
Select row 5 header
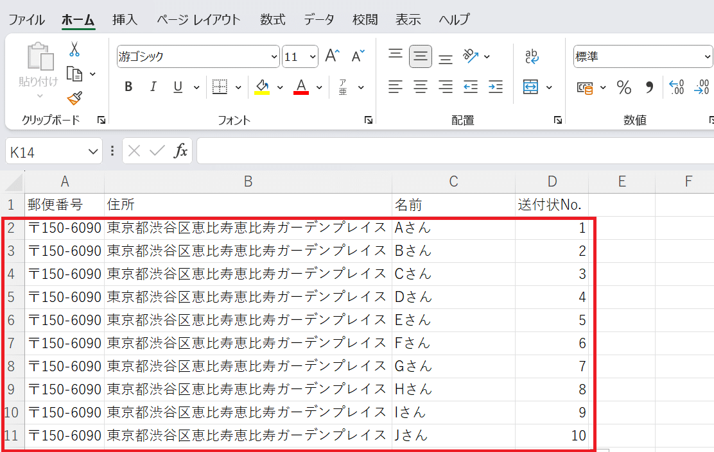12,297
